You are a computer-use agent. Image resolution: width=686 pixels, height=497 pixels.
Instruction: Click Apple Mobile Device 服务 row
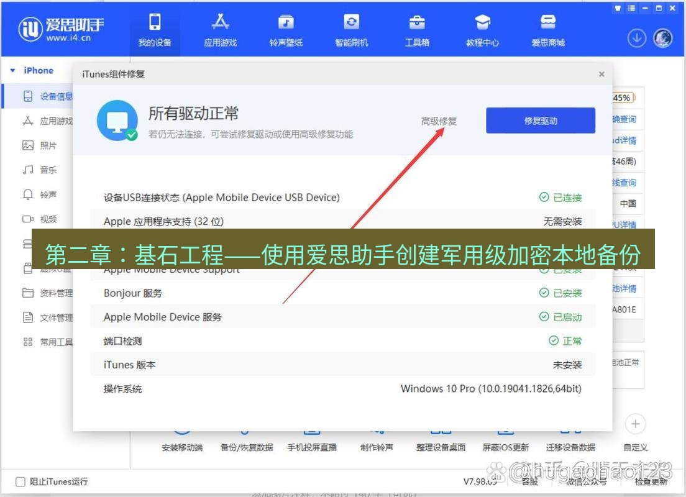(342, 317)
